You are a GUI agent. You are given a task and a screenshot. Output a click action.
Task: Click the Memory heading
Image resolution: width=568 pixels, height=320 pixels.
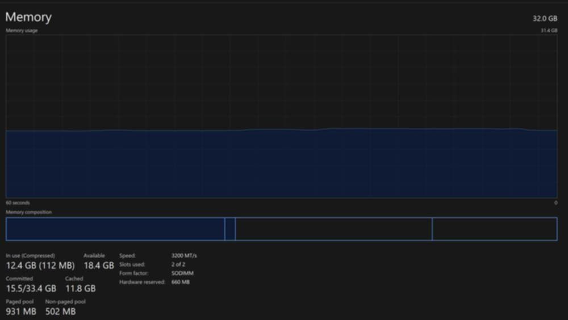coord(28,17)
